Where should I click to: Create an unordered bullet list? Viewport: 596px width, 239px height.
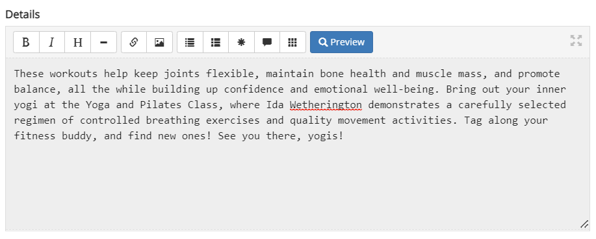click(190, 42)
